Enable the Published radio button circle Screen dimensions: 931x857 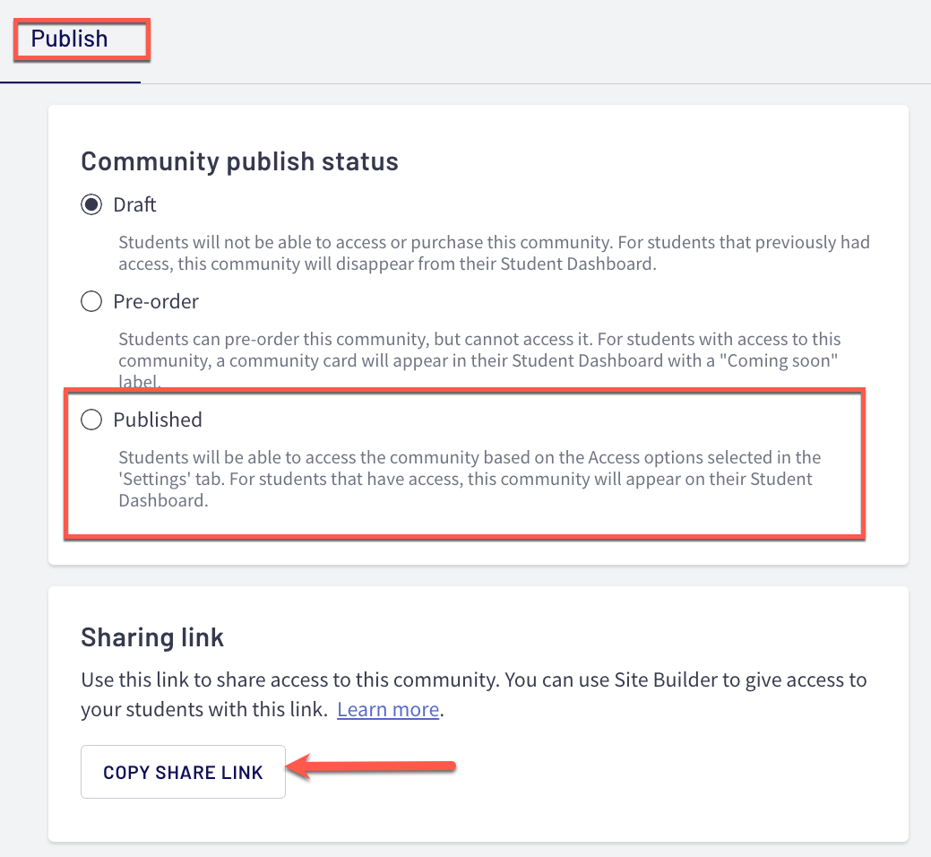coord(91,420)
